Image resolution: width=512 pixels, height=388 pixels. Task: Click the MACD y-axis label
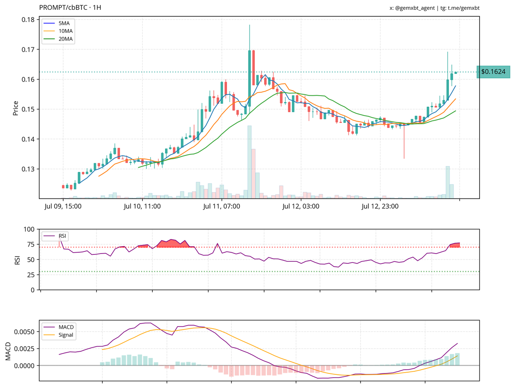[x=9, y=352]
